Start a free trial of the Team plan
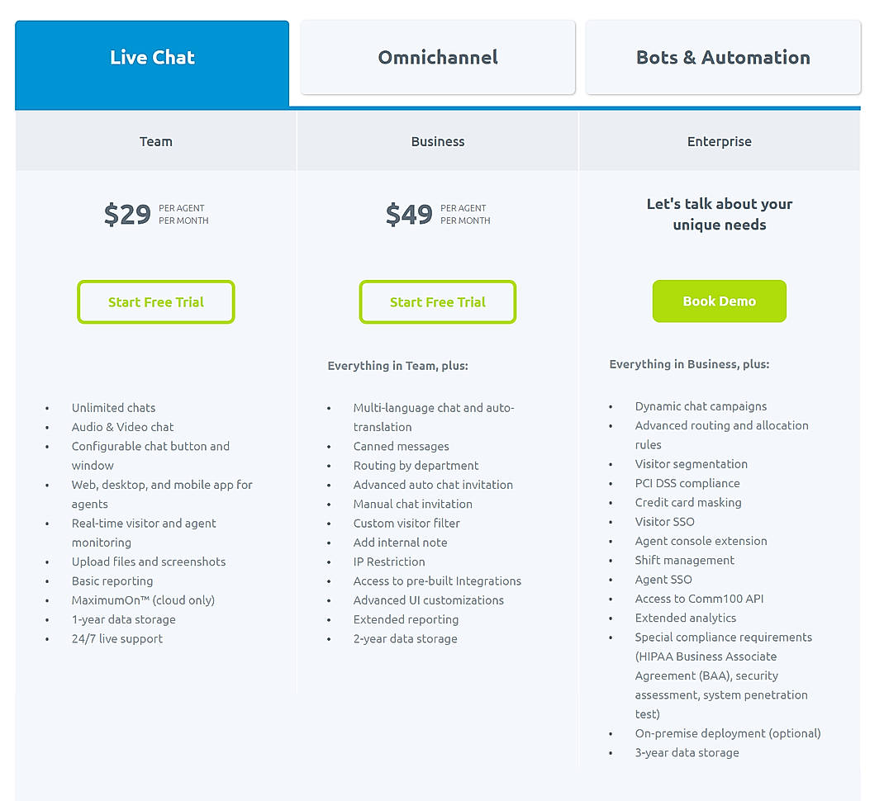 pos(155,301)
